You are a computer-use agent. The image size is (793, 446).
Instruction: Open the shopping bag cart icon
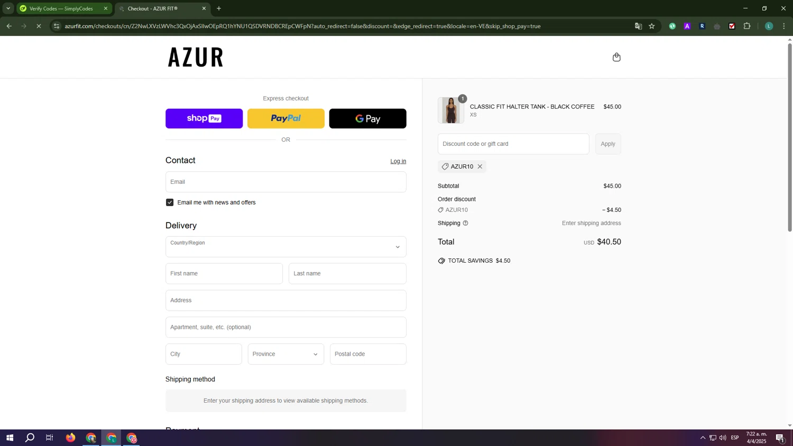616,57
